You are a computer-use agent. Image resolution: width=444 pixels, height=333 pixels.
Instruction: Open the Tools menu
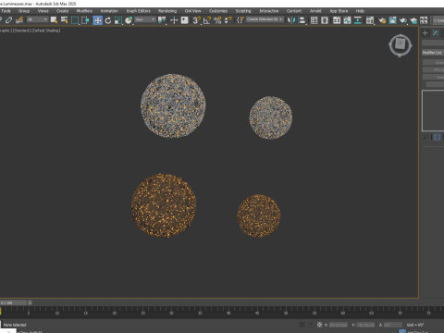point(6,11)
